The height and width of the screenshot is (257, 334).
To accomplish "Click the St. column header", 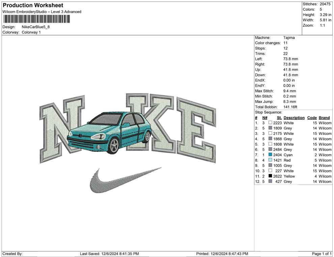I will (279, 117).
